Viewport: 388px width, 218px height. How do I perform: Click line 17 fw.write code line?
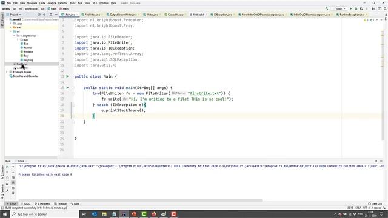coord(167,99)
